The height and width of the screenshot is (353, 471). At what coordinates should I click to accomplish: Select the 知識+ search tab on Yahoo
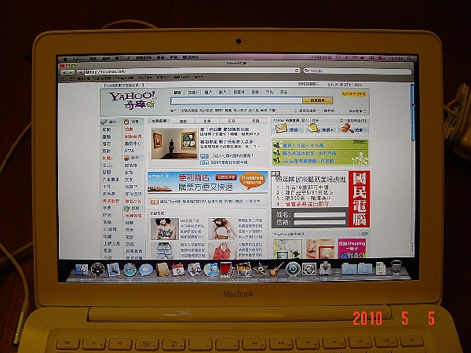[192, 93]
